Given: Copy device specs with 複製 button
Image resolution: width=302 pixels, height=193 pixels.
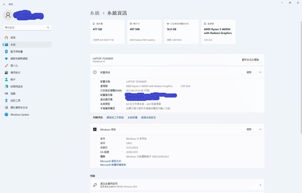Looking at the screenshot, I should [249, 72].
